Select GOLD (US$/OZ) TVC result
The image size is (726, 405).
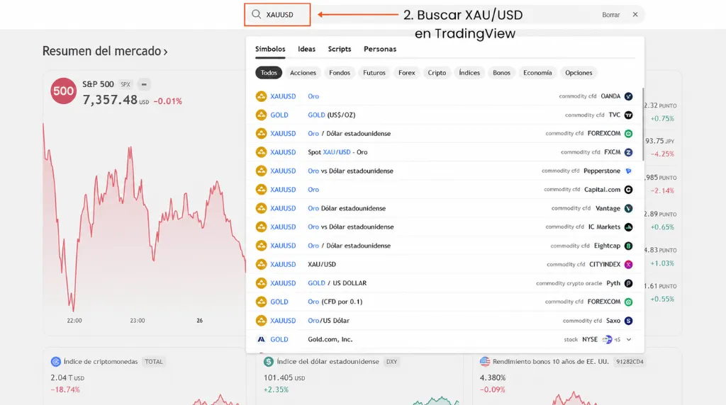point(445,115)
